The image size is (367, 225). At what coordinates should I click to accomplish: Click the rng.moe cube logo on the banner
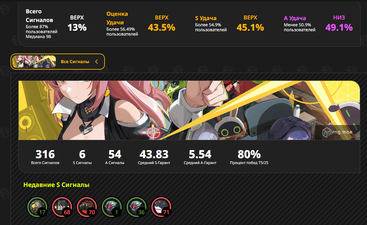point(327,132)
